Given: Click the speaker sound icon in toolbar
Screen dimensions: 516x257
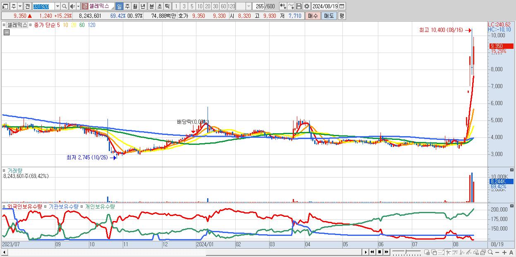Looking at the screenshot, I should click(x=72, y=6).
